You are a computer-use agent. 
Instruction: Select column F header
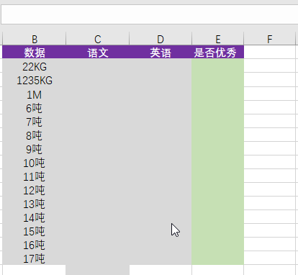[269, 39]
